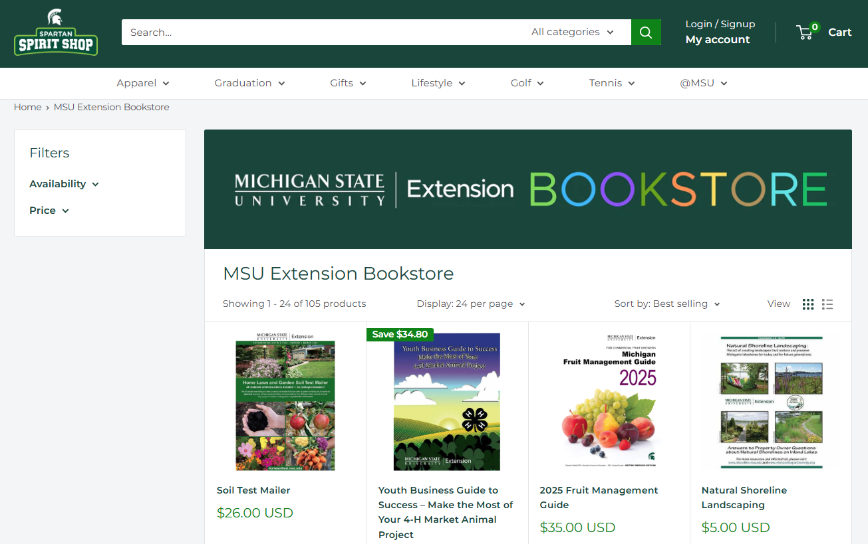Viewport: 868px width, 544px height.
Task: Open the Apparel menu
Action: [142, 83]
